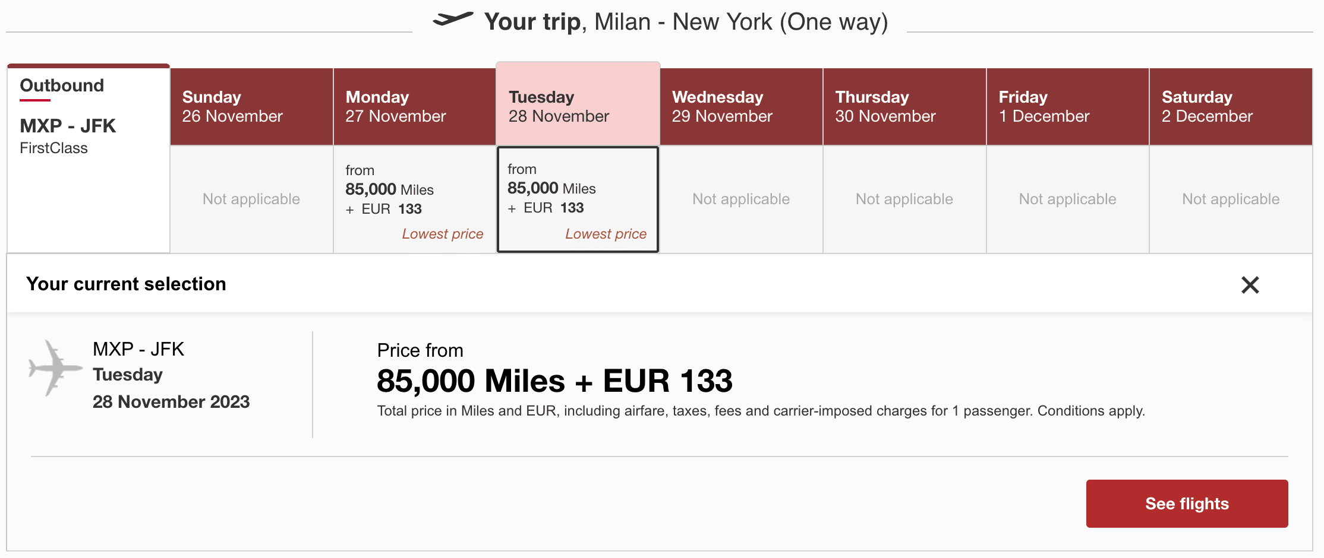The width and height of the screenshot is (1324, 558).
Task: Select the Monday 27 November tab
Action: coord(414,107)
